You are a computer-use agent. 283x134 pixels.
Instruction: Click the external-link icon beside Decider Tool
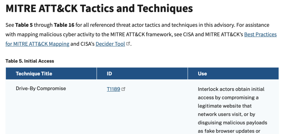pyautogui.click(x=128, y=44)
